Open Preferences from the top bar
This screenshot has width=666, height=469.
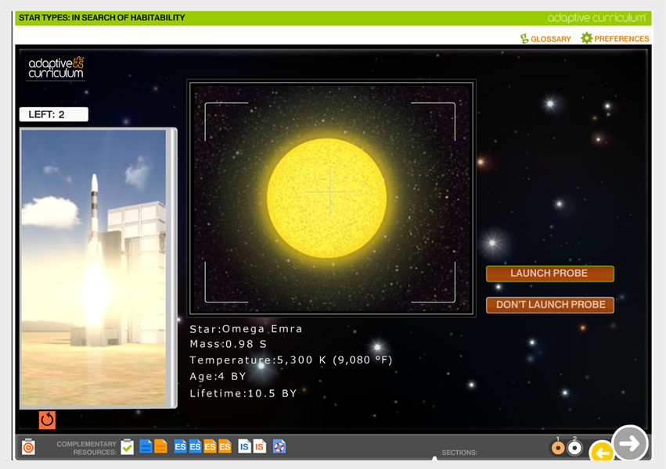(614, 38)
